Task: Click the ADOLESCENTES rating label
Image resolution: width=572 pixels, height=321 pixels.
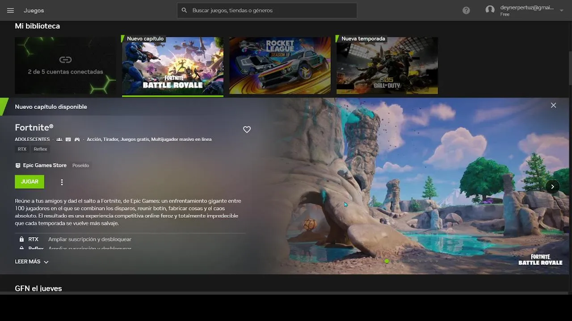Action: [32, 140]
